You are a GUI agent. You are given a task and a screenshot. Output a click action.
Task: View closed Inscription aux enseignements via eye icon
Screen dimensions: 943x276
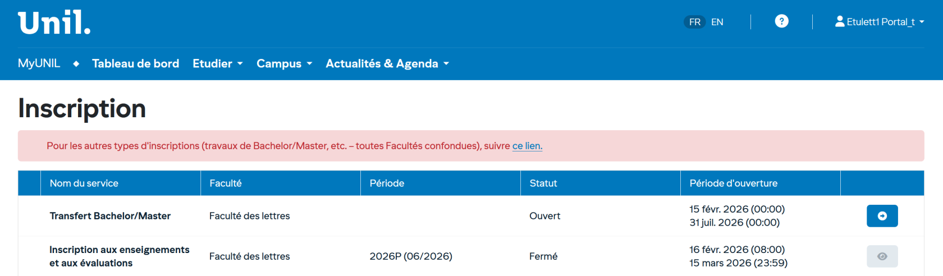coord(882,256)
